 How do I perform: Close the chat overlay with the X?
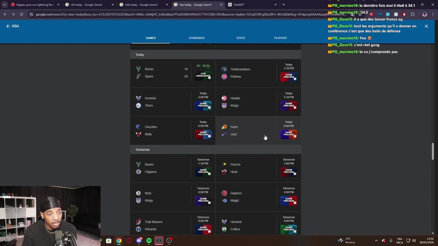click(x=426, y=26)
